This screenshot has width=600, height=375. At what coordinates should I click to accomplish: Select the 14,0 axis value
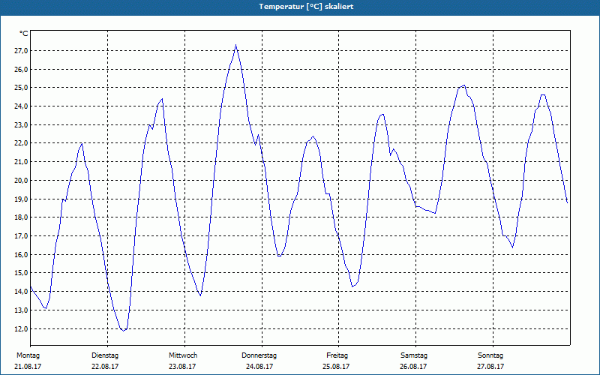[20, 292]
